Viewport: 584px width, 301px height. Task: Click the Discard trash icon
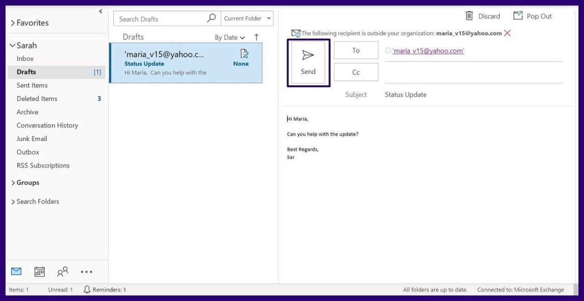[469, 16]
